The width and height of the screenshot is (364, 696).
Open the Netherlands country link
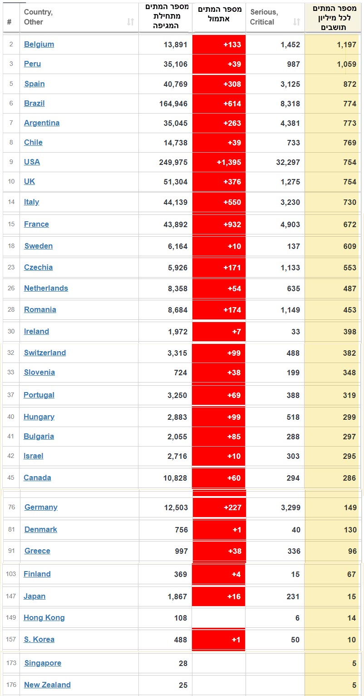pos(46,288)
